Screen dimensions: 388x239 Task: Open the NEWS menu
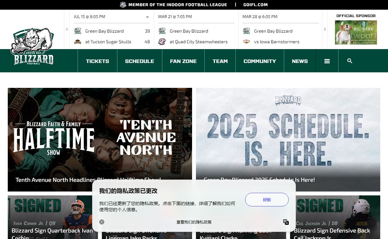point(300,61)
